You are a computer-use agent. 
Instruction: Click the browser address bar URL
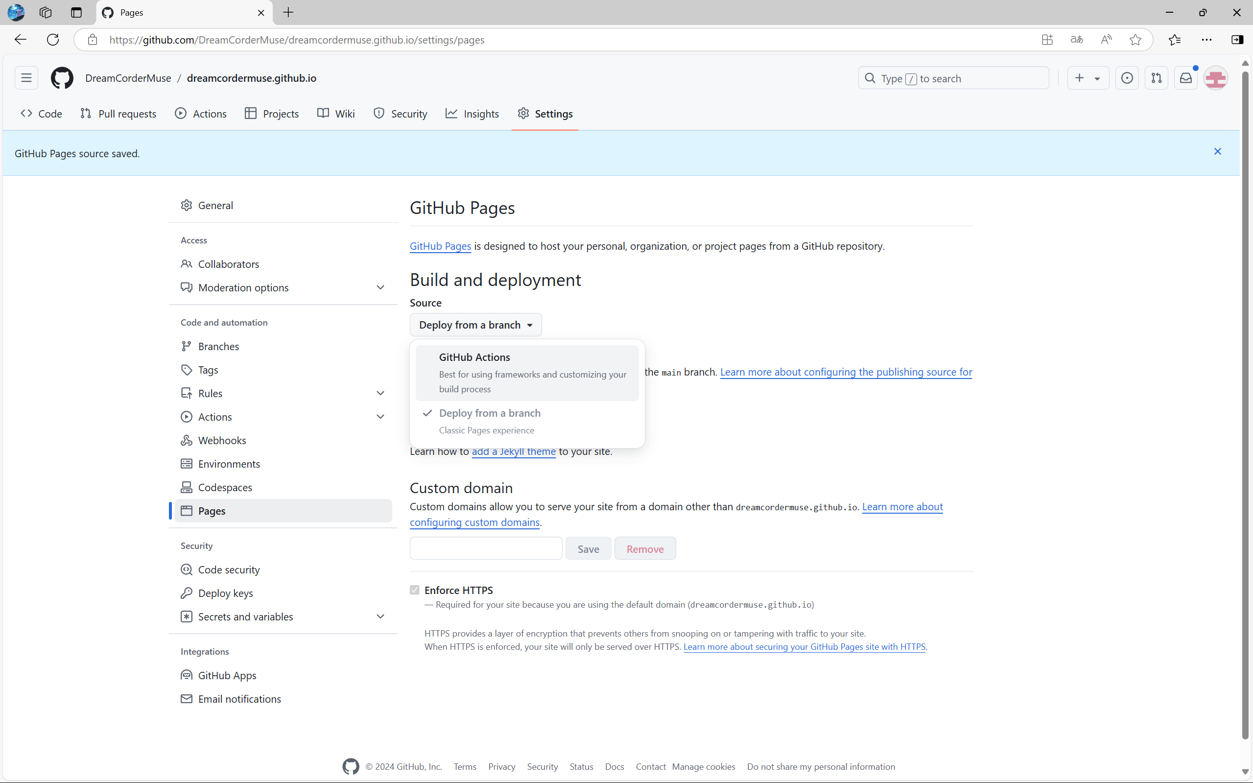297,40
